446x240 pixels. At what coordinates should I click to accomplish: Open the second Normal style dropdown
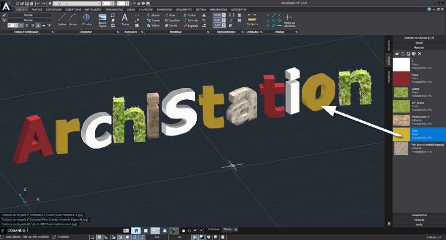pos(29,20)
